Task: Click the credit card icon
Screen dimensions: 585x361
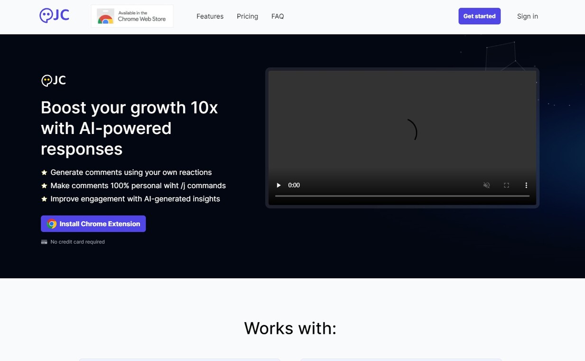Action: (44, 242)
